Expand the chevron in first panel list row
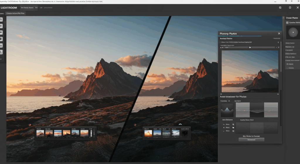The width and height of the screenshot is (300, 164). tap(224, 124)
